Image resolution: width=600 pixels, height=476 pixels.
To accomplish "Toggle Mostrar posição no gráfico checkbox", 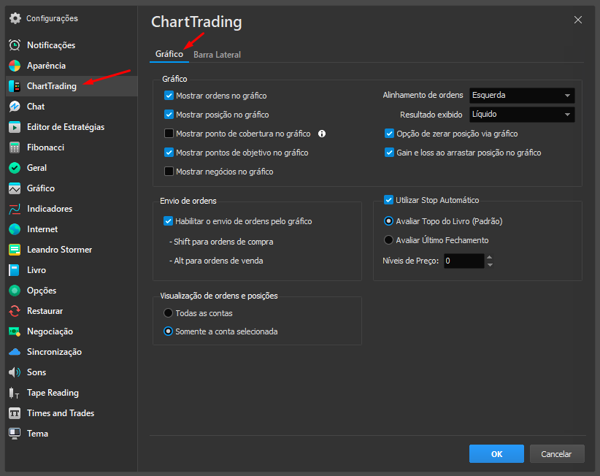I will click(169, 115).
